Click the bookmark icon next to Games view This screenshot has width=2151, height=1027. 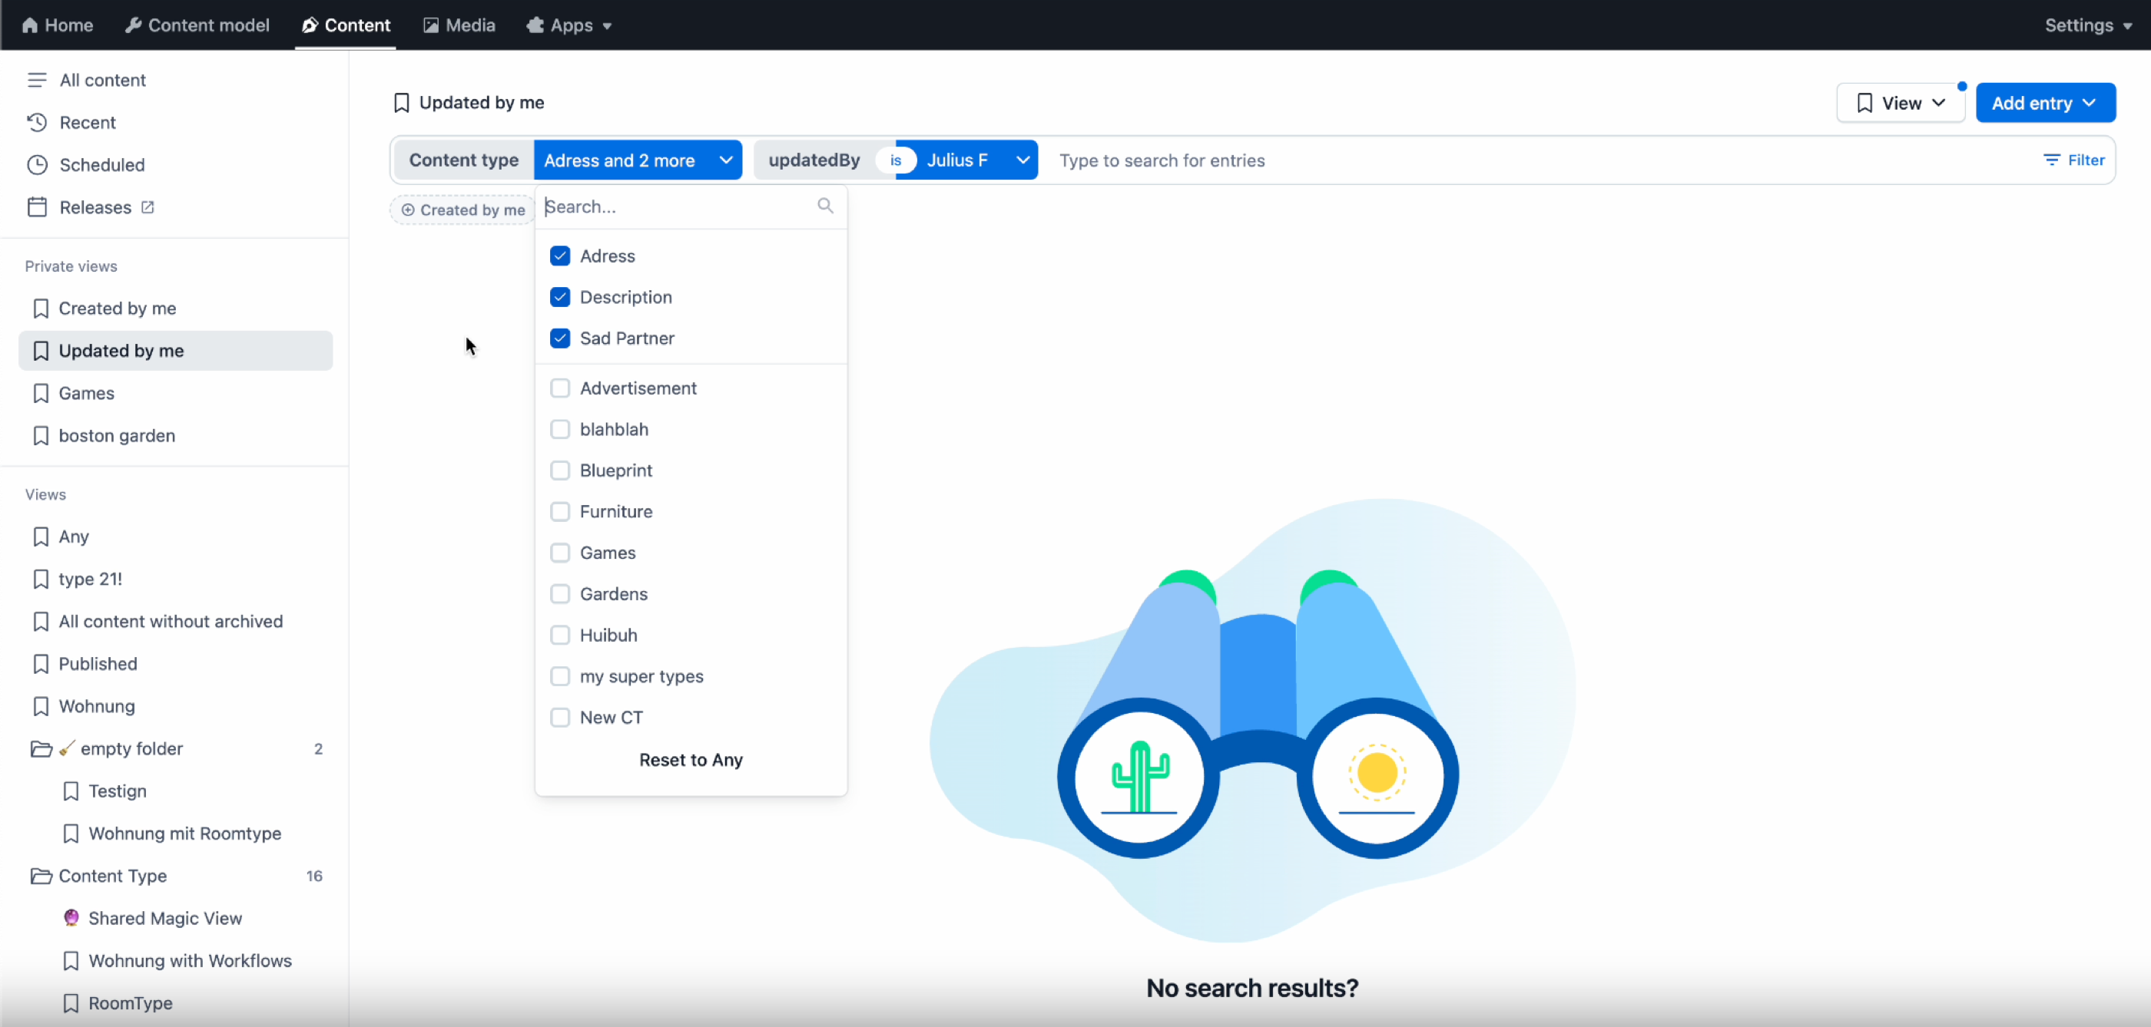pyautogui.click(x=41, y=393)
